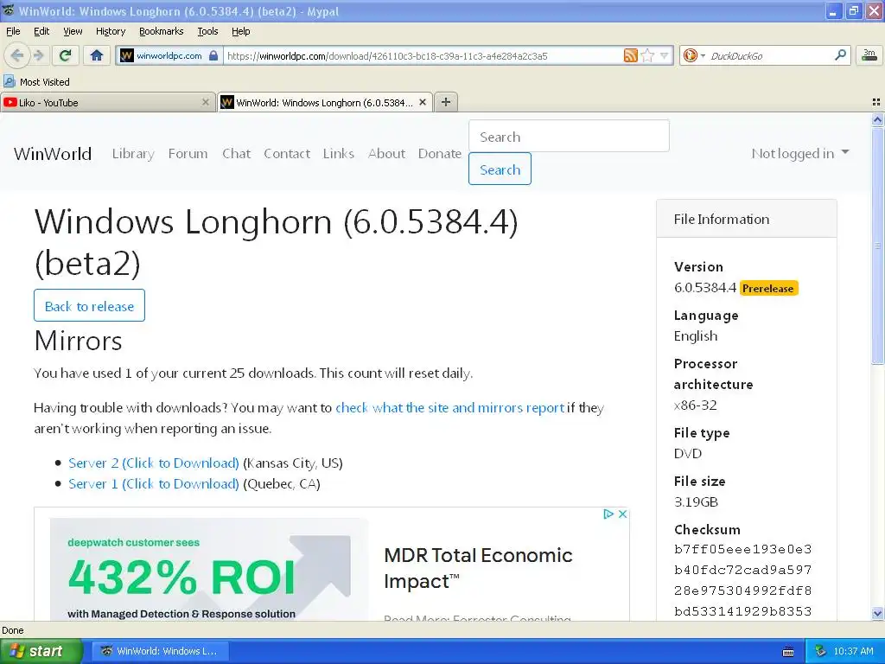Viewport: 885px width, 664px height.
Task: Click the File Information panel header
Action: 746,219
